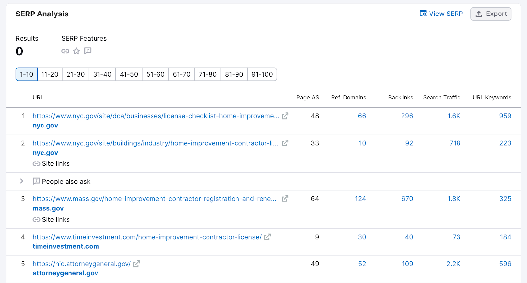Click referring domains value 124 for mass.gov
The height and width of the screenshot is (283, 527).
(360, 199)
